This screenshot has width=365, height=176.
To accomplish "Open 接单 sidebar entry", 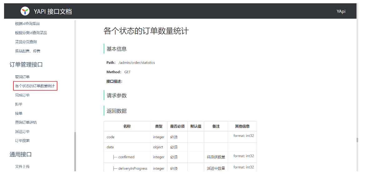I will 19,113.
